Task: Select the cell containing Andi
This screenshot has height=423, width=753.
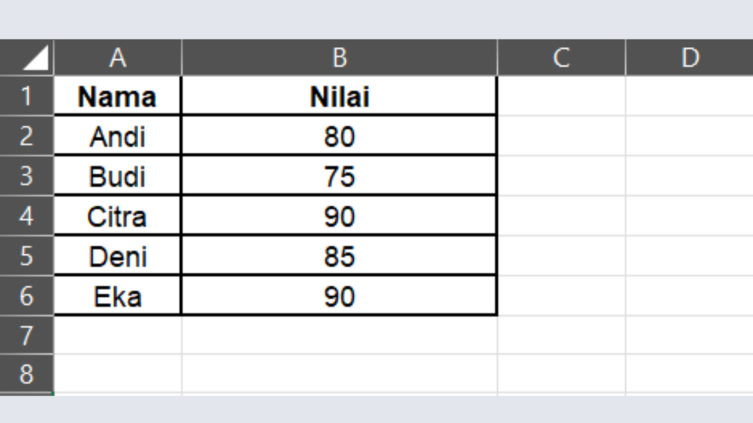Action: coord(118,137)
